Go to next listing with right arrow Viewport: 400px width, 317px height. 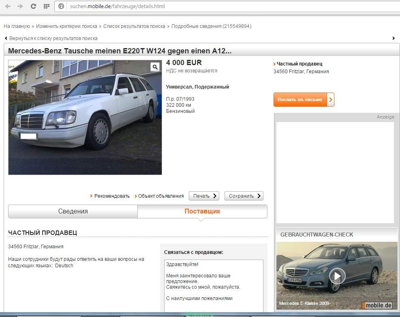tap(394, 38)
